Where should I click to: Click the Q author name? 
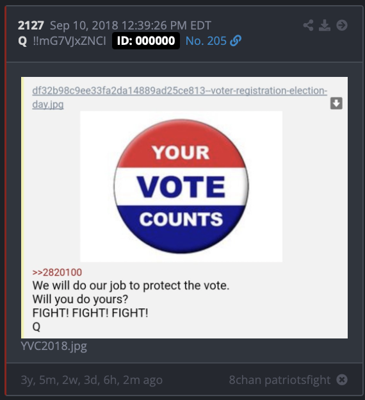[x=22, y=41]
